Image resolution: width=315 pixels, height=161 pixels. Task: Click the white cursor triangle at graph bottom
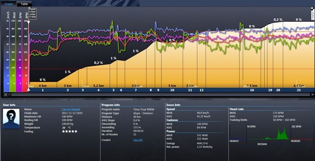[x=29, y=89]
